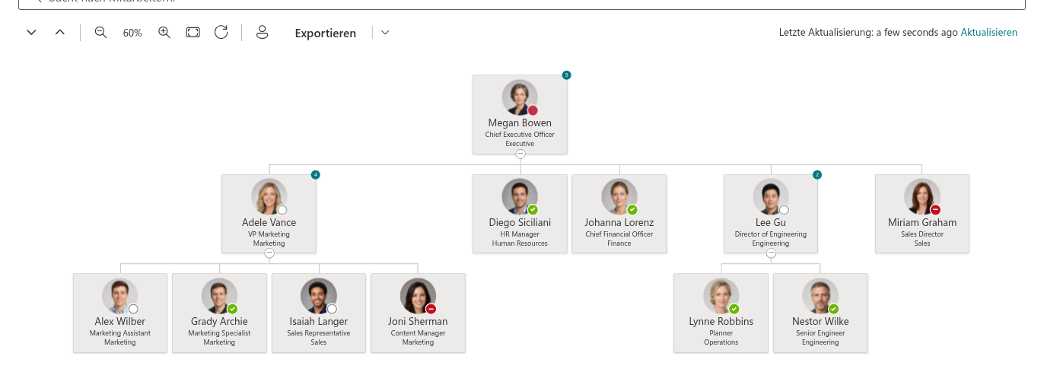Expand all levels with the down chevron

[31, 33]
